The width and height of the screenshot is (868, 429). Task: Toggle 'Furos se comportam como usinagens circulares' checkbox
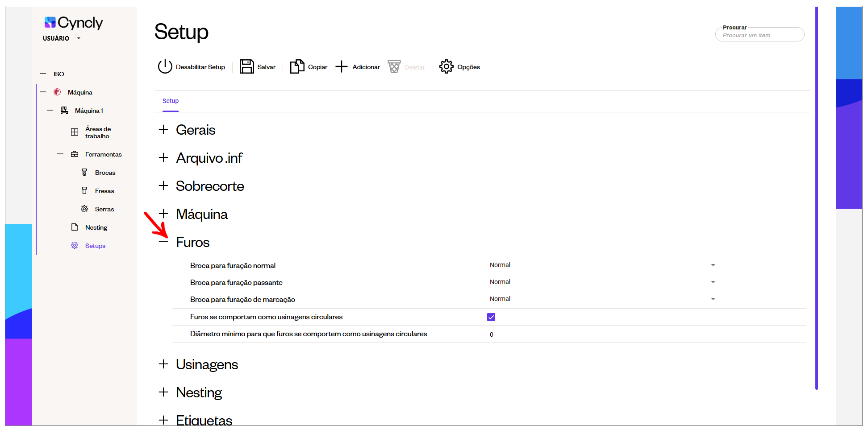(491, 317)
